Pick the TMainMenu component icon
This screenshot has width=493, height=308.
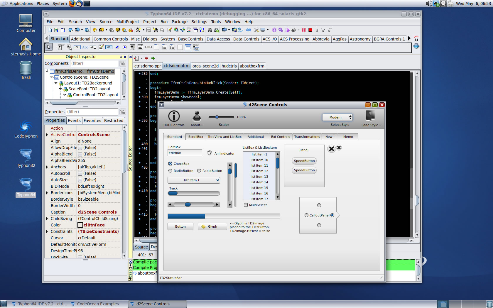[x=61, y=47]
